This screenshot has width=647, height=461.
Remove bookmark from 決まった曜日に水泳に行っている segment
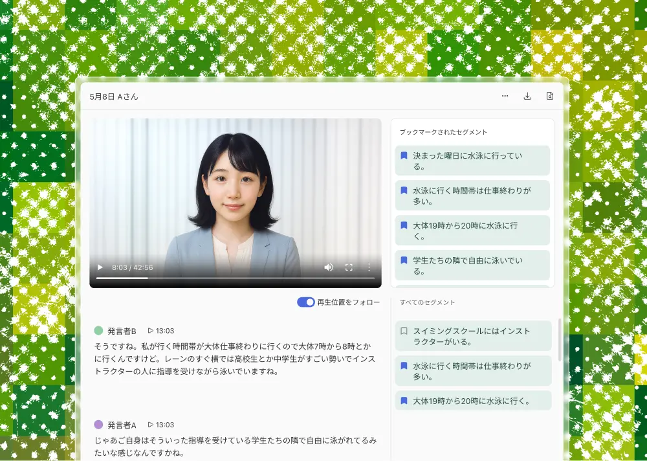click(x=404, y=156)
